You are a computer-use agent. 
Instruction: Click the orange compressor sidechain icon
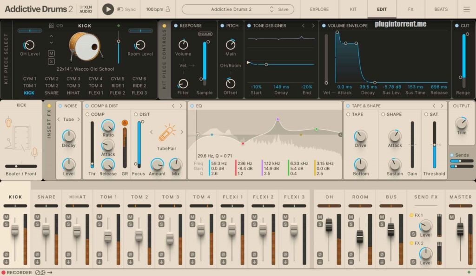tap(125, 123)
